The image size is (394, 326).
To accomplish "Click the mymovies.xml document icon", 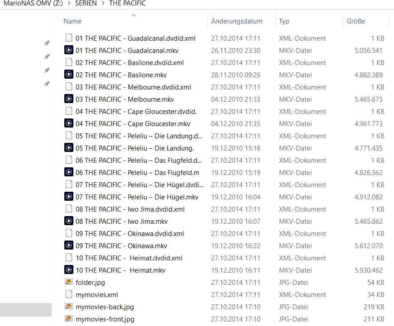I will pyautogui.click(x=68, y=294).
